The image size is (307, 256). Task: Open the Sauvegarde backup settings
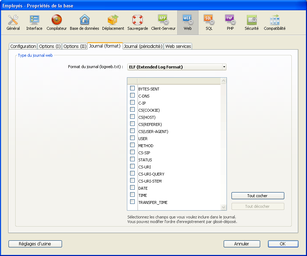(138, 22)
